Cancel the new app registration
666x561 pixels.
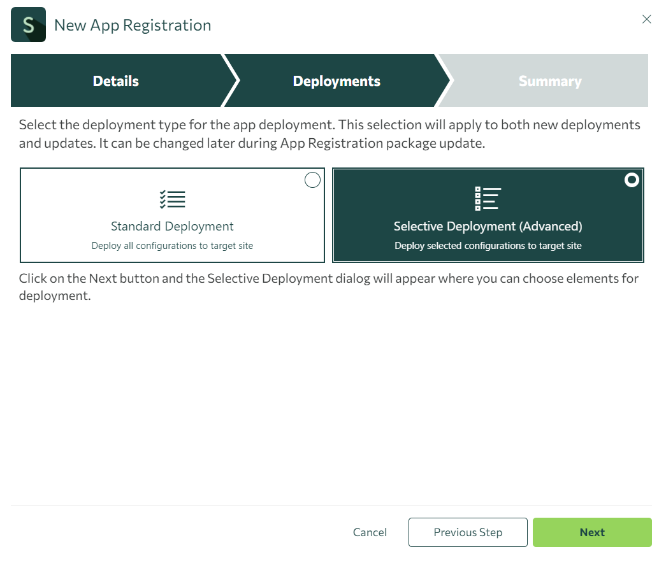pyautogui.click(x=370, y=532)
